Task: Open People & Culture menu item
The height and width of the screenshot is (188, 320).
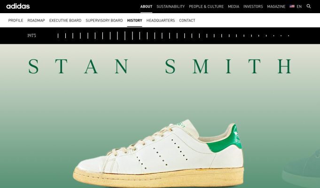Action: (x=206, y=7)
